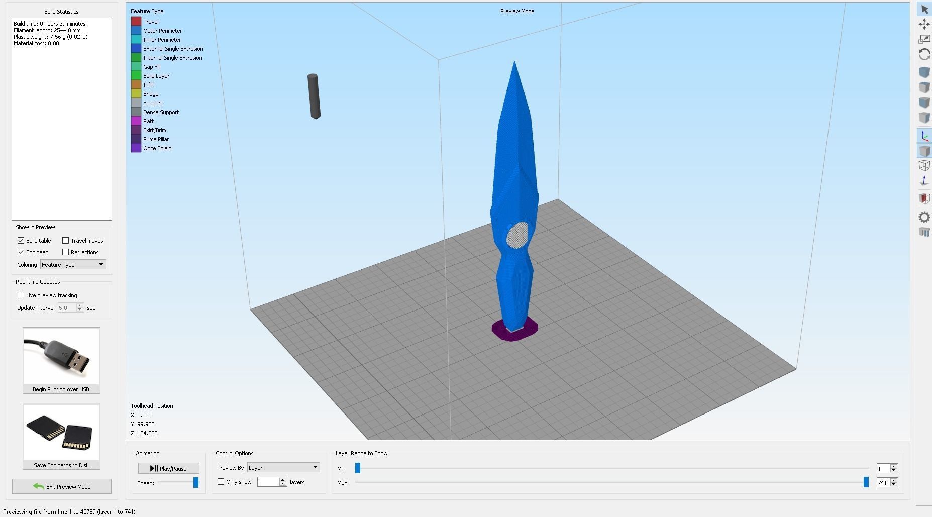The image size is (932, 517).
Task: Open the machine control panel icon
Action: [x=924, y=232]
